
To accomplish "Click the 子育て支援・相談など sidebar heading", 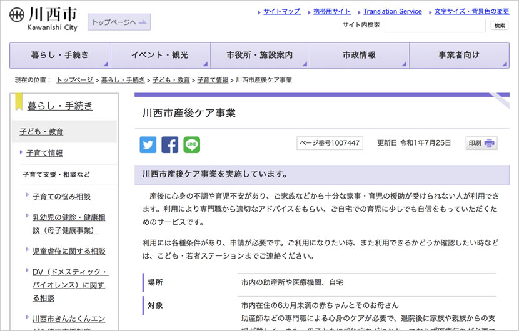I will (56, 175).
